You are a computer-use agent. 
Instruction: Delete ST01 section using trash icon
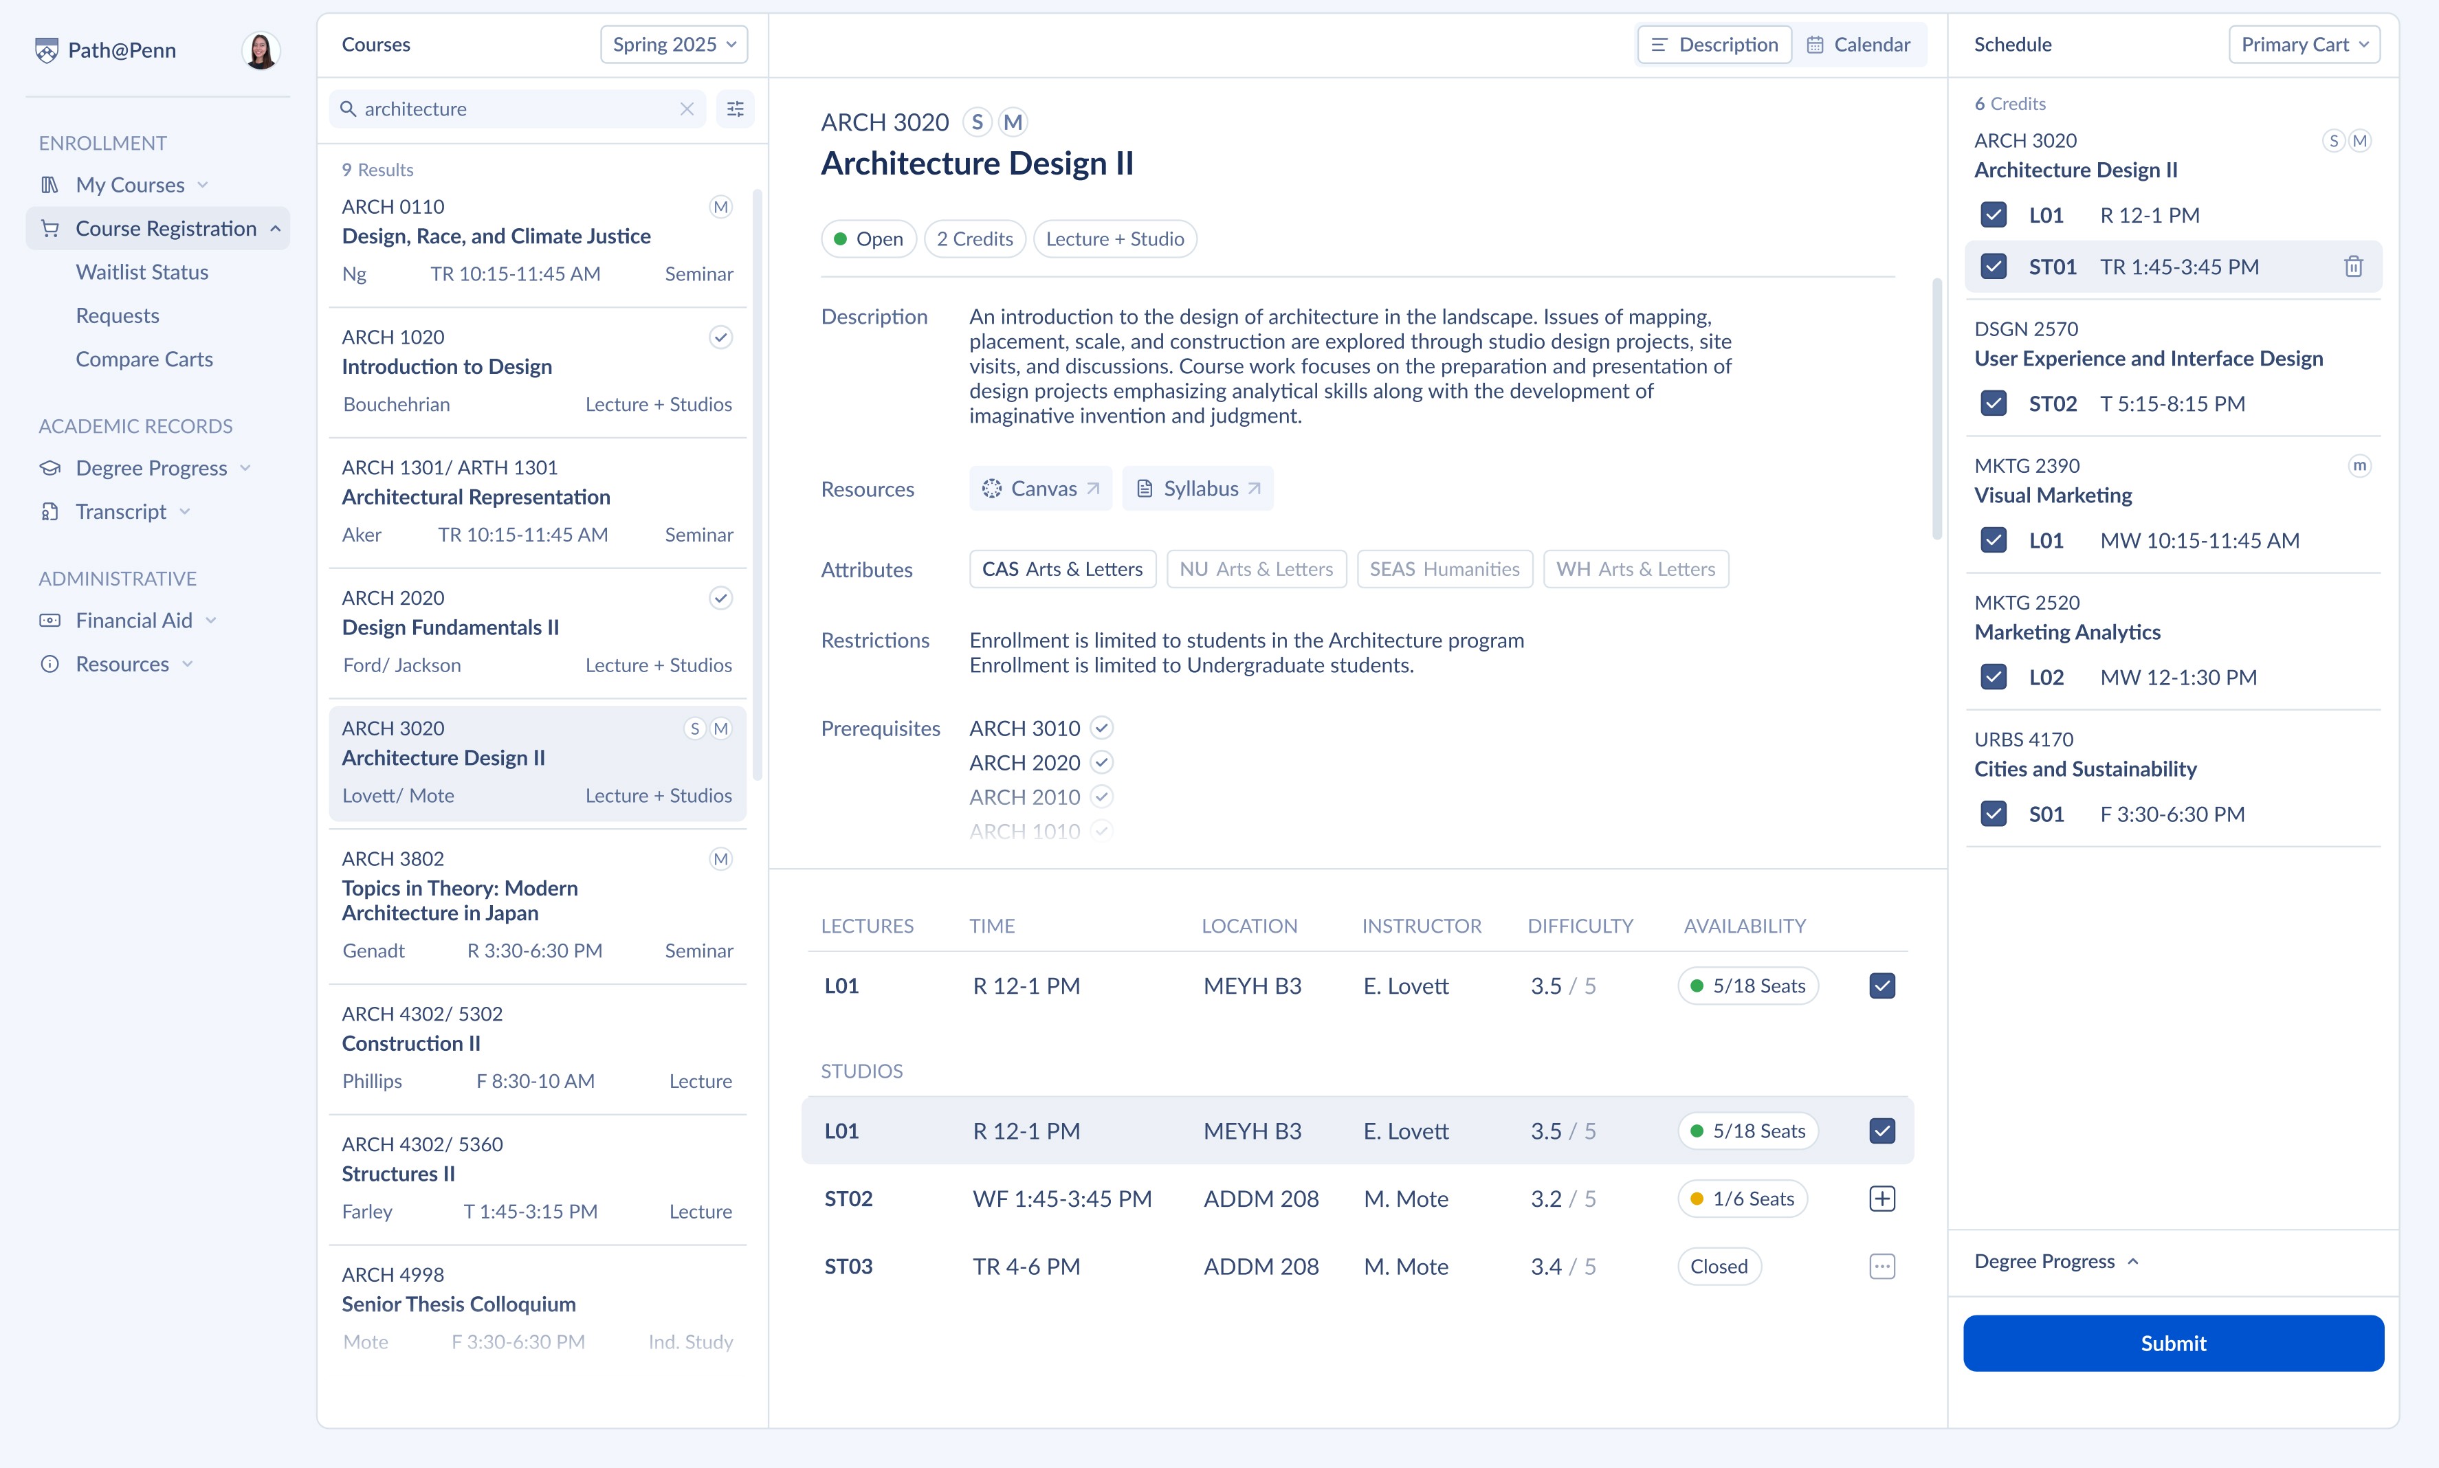coord(2353,267)
